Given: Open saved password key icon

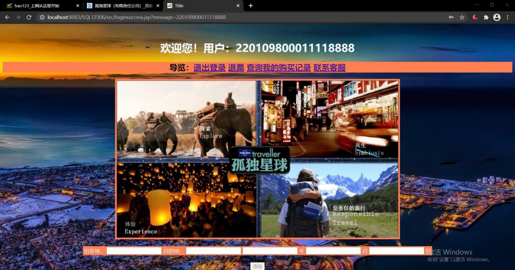Looking at the screenshot, I should (x=451, y=17).
